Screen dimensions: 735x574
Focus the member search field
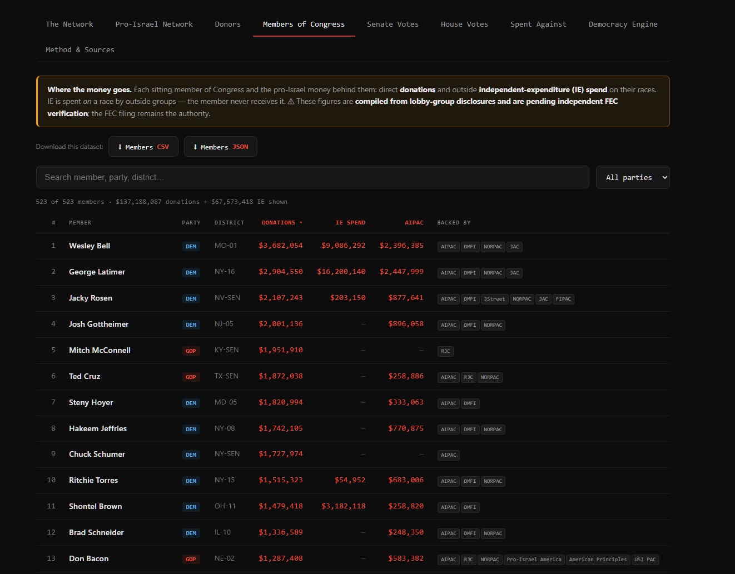[312, 177]
